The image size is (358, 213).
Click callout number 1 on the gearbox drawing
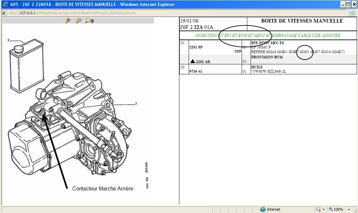point(136,104)
